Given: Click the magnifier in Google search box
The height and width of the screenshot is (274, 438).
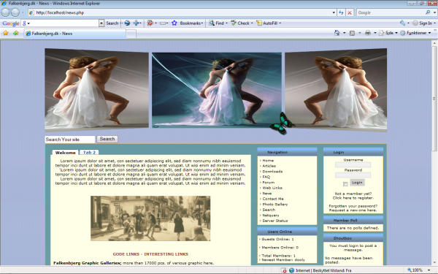Looking at the screenshot, I should [428, 12].
